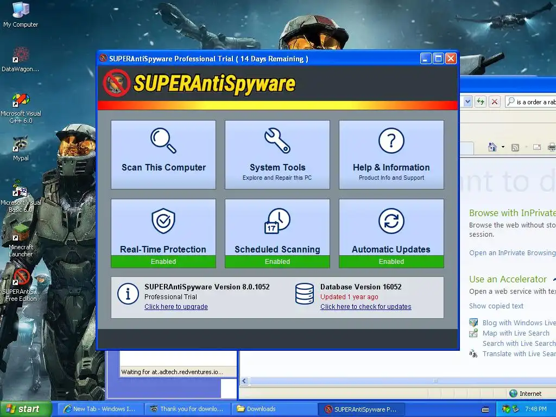This screenshot has width=556, height=417.
Task: Click Internet Explorer RSS feeds icon
Action: [x=515, y=147]
